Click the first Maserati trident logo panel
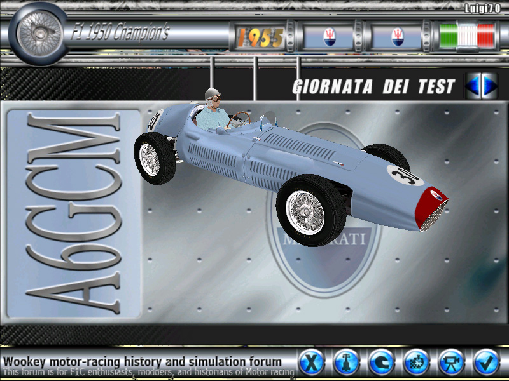 329,37
